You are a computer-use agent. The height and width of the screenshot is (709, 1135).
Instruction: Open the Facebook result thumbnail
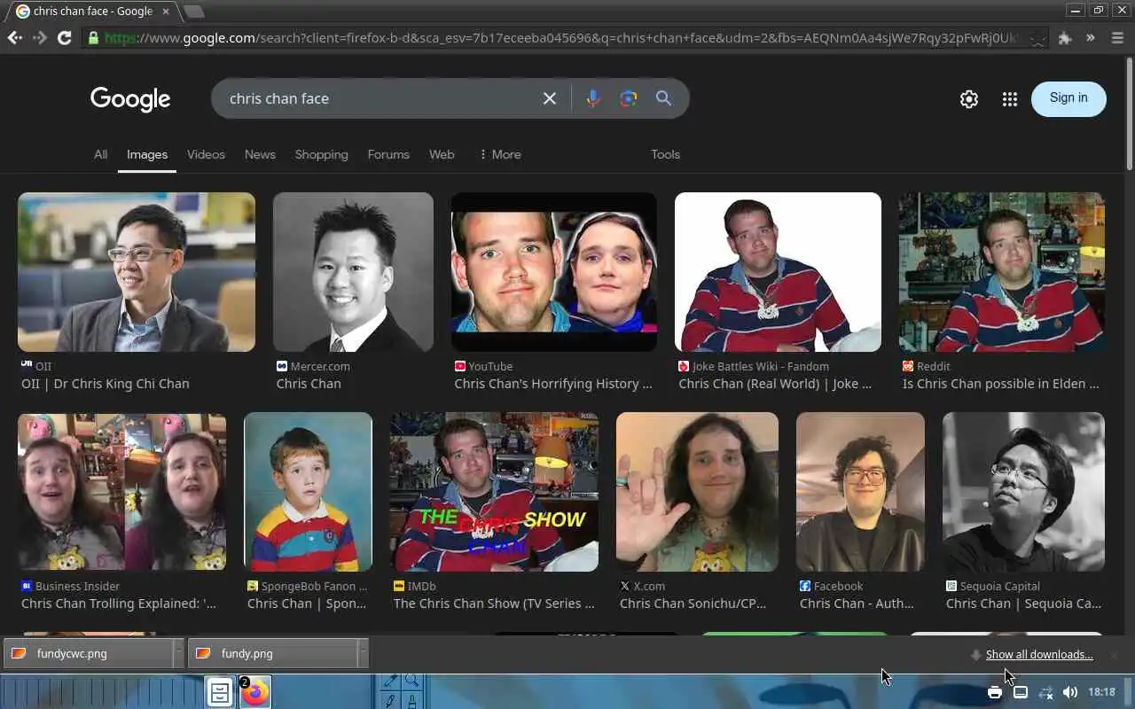tap(860, 492)
